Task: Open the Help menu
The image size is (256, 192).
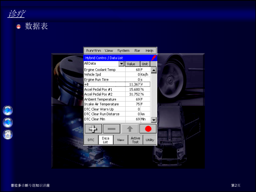Action: coord(149,51)
